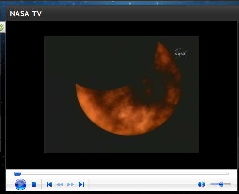This screenshot has height=194, width=239.
Task: Stop the video with the square Stop button
Action: point(33,184)
